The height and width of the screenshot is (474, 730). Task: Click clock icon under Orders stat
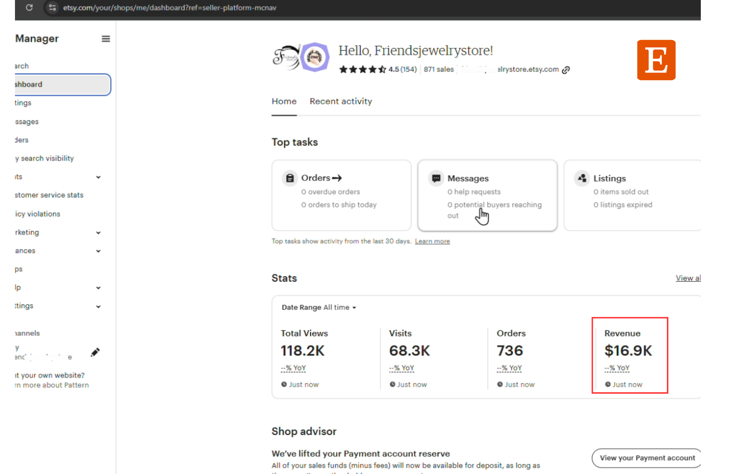pos(500,384)
